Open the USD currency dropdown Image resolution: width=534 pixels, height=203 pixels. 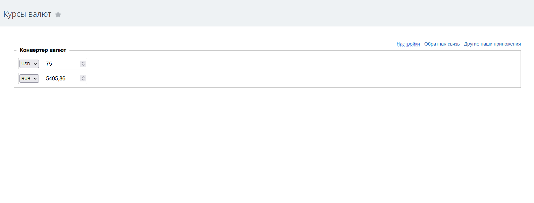[x=29, y=64]
